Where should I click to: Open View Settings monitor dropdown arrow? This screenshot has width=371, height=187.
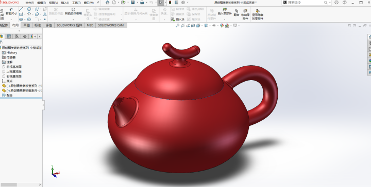[x=239, y=26]
